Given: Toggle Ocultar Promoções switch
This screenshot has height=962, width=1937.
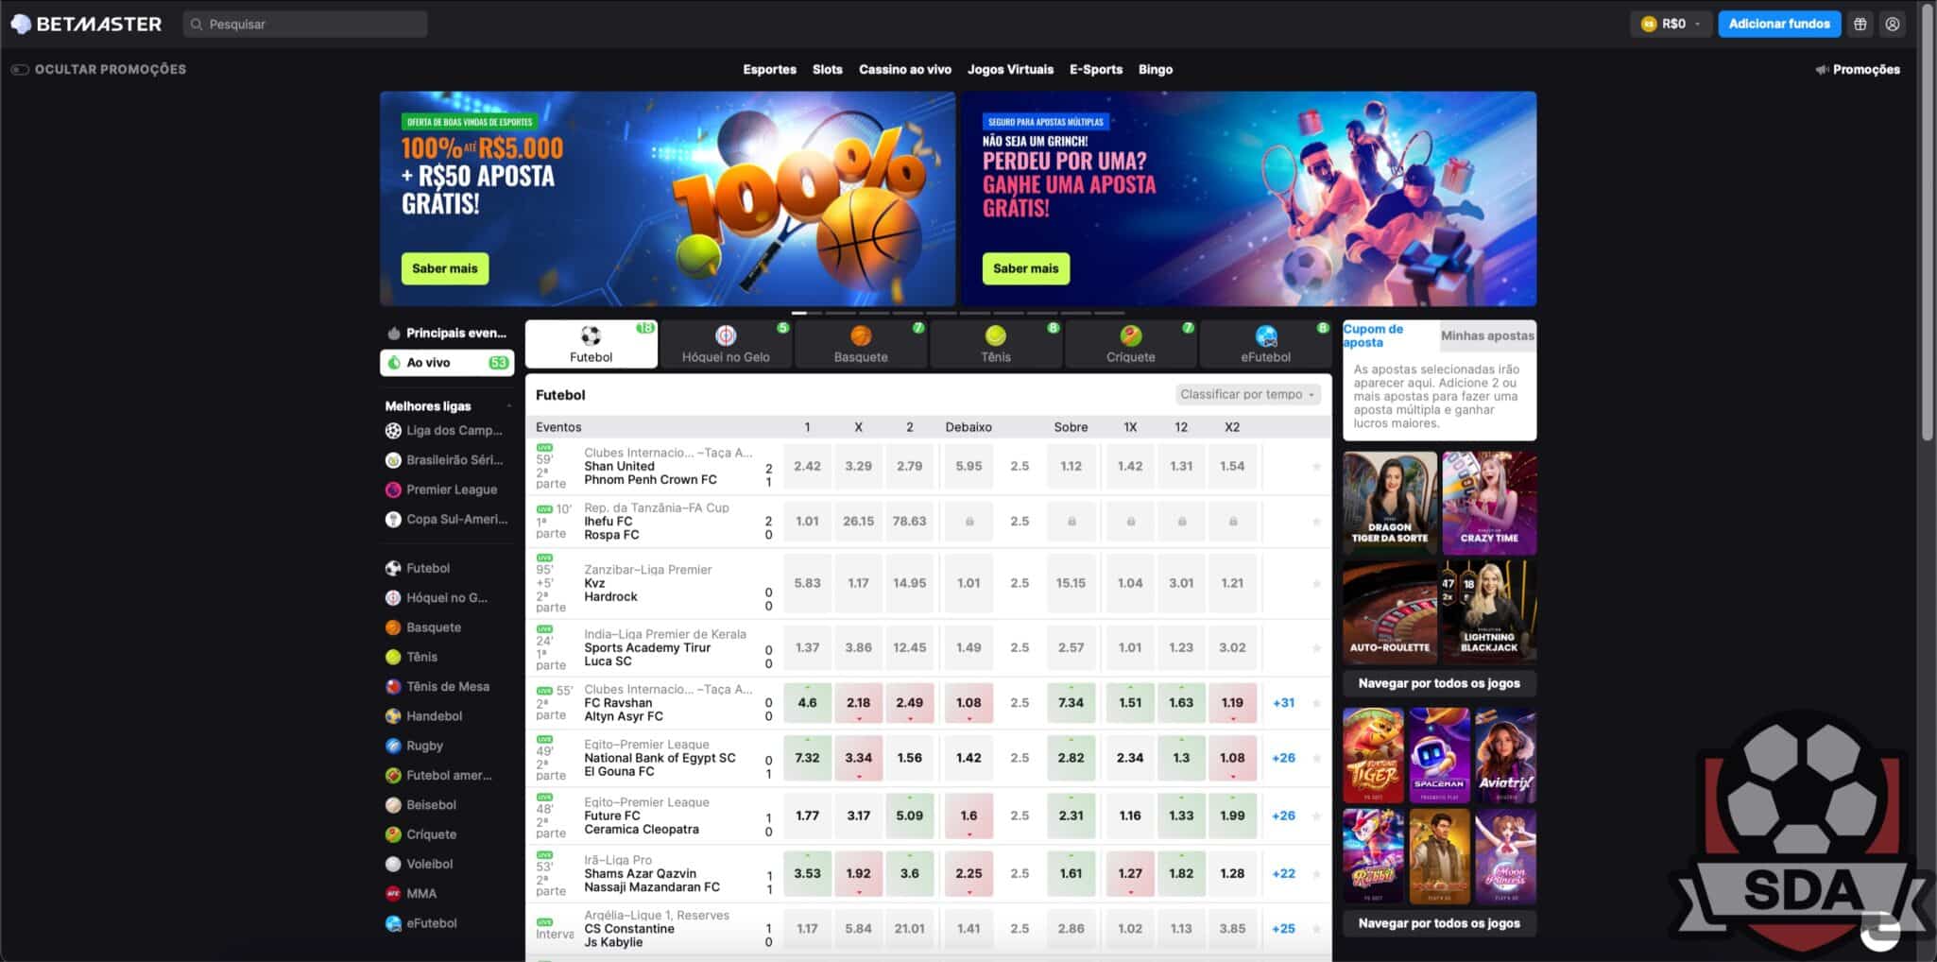Looking at the screenshot, I should [x=20, y=70].
